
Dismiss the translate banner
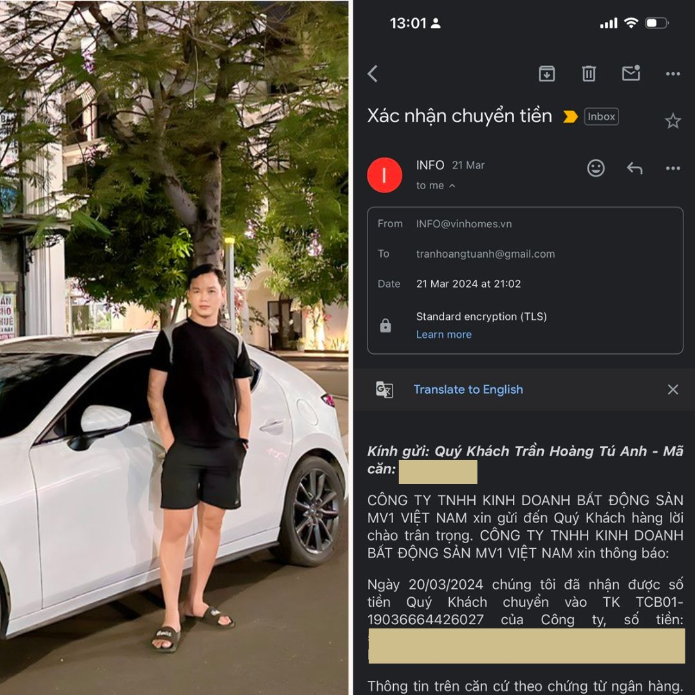click(x=673, y=389)
